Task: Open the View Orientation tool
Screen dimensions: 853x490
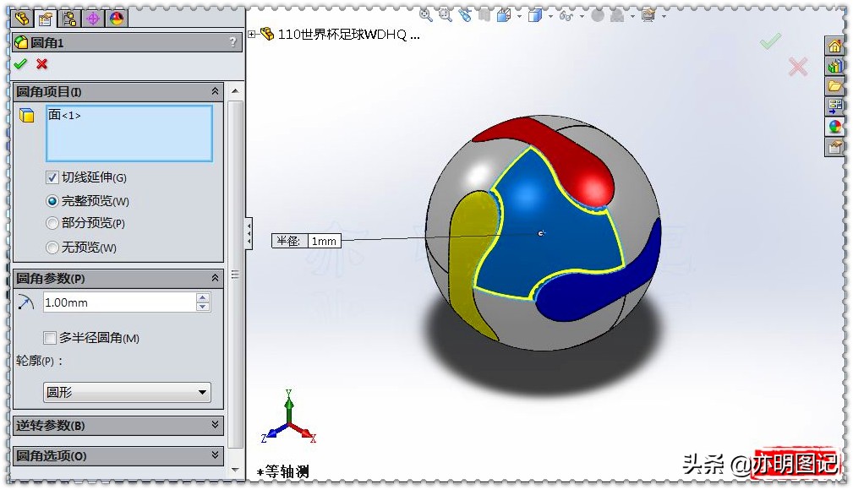Action: pyautogui.click(x=503, y=15)
